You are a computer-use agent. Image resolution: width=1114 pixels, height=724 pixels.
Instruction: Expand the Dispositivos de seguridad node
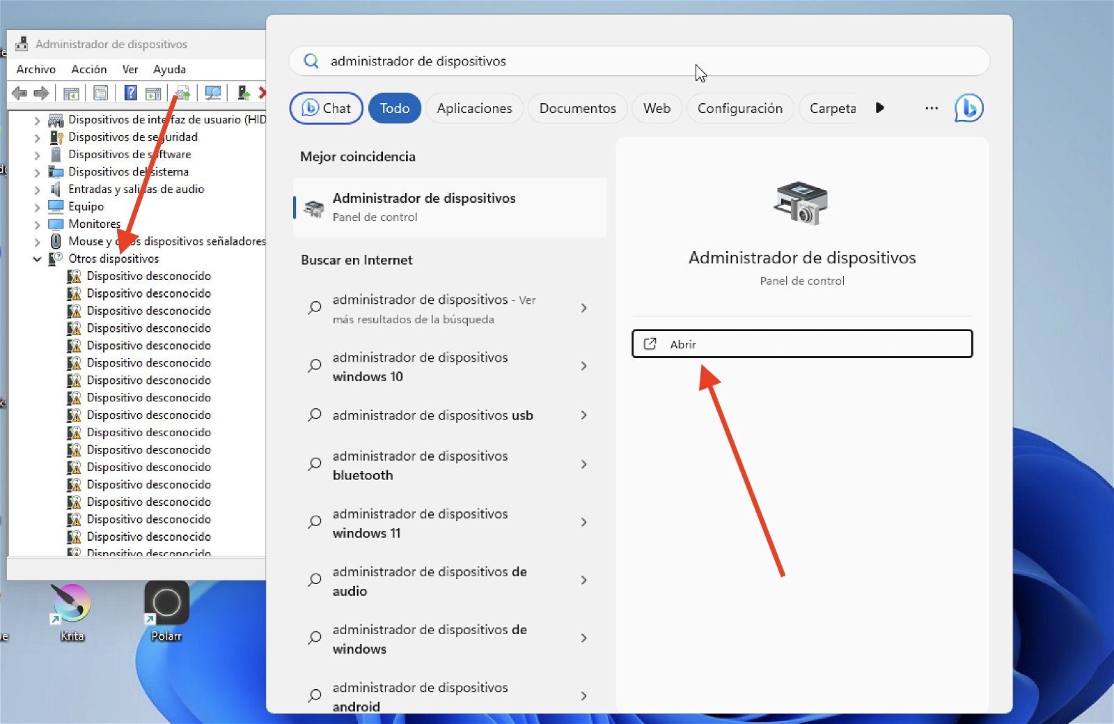tap(37, 137)
